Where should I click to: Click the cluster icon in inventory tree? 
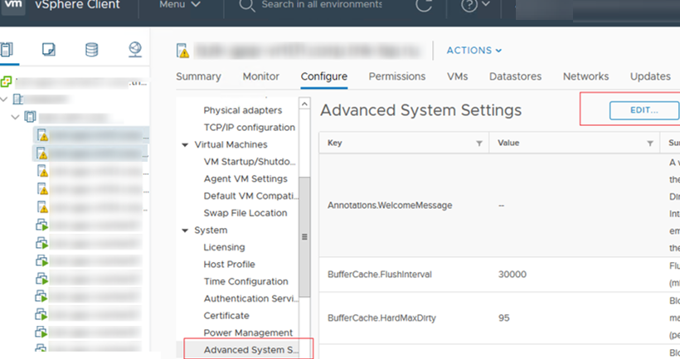point(30,117)
